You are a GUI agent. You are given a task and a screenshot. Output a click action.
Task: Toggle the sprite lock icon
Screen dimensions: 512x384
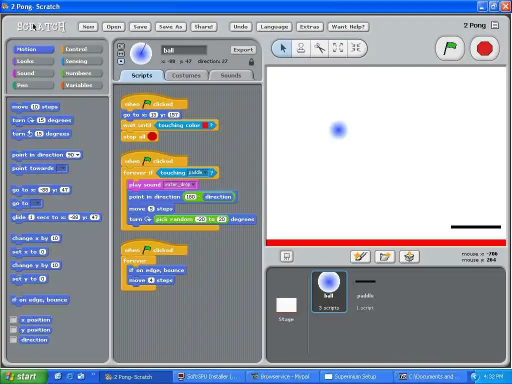251,61
